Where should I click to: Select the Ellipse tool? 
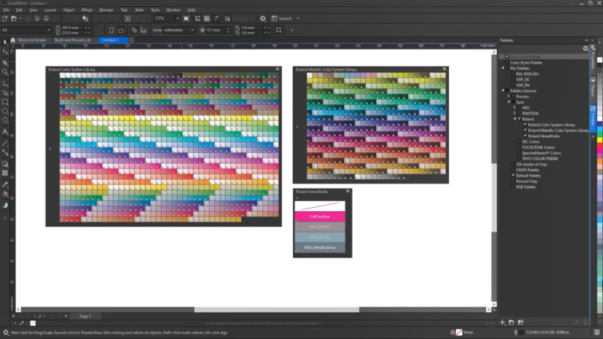(5, 111)
